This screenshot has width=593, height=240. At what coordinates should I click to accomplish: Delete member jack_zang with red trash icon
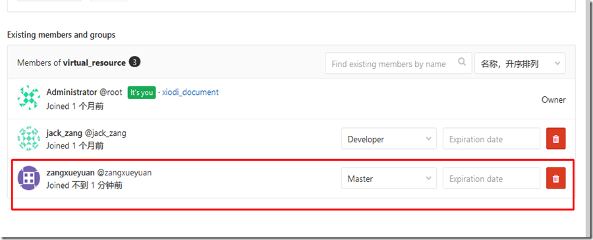tap(555, 138)
